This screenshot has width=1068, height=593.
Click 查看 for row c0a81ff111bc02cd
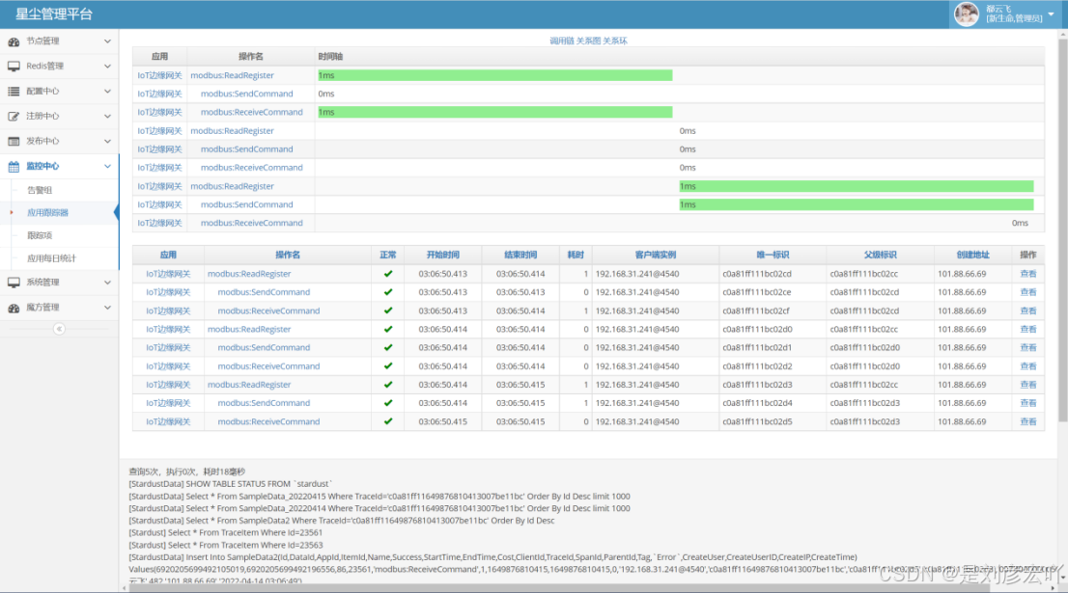point(1027,274)
